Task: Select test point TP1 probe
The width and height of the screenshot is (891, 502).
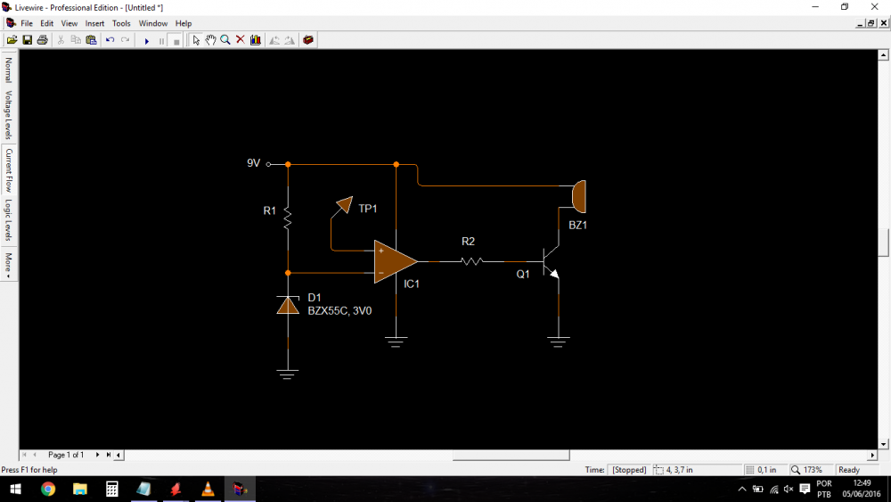Action: (x=344, y=204)
